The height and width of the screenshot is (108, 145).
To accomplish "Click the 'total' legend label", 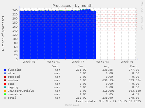I will 12,98.
